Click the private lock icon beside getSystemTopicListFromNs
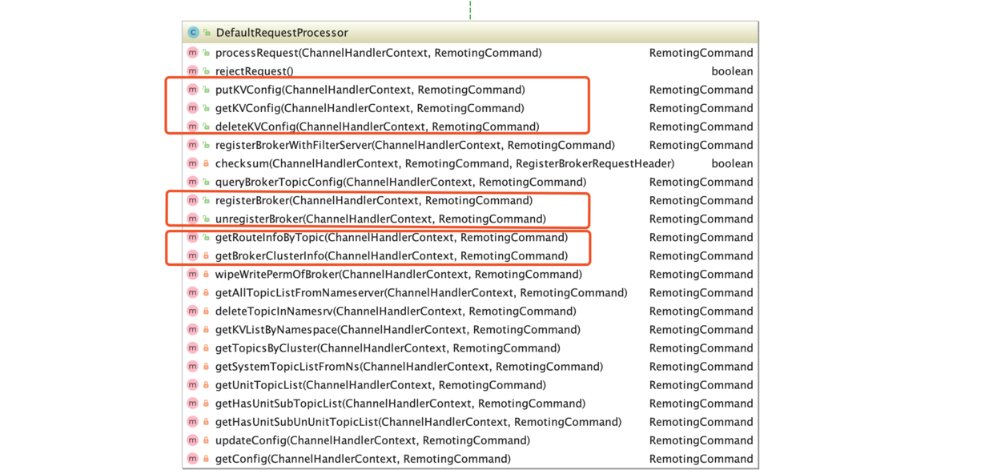Image resolution: width=993 pixels, height=474 pixels. pyautogui.click(x=206, y=366)
